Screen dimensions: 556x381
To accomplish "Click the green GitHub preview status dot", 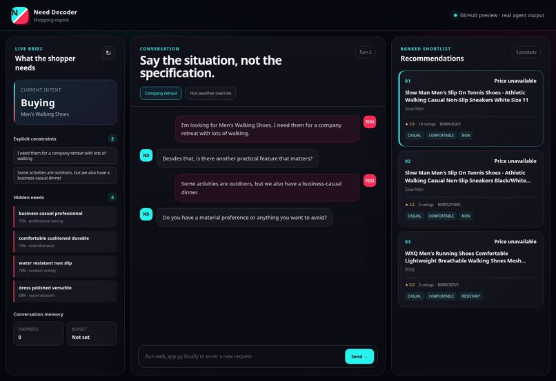I will (x=455, y=15).
